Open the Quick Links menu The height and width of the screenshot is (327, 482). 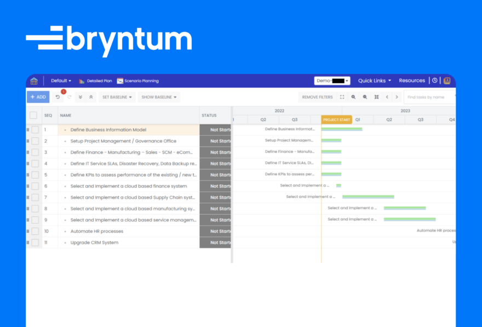point(374,80)
